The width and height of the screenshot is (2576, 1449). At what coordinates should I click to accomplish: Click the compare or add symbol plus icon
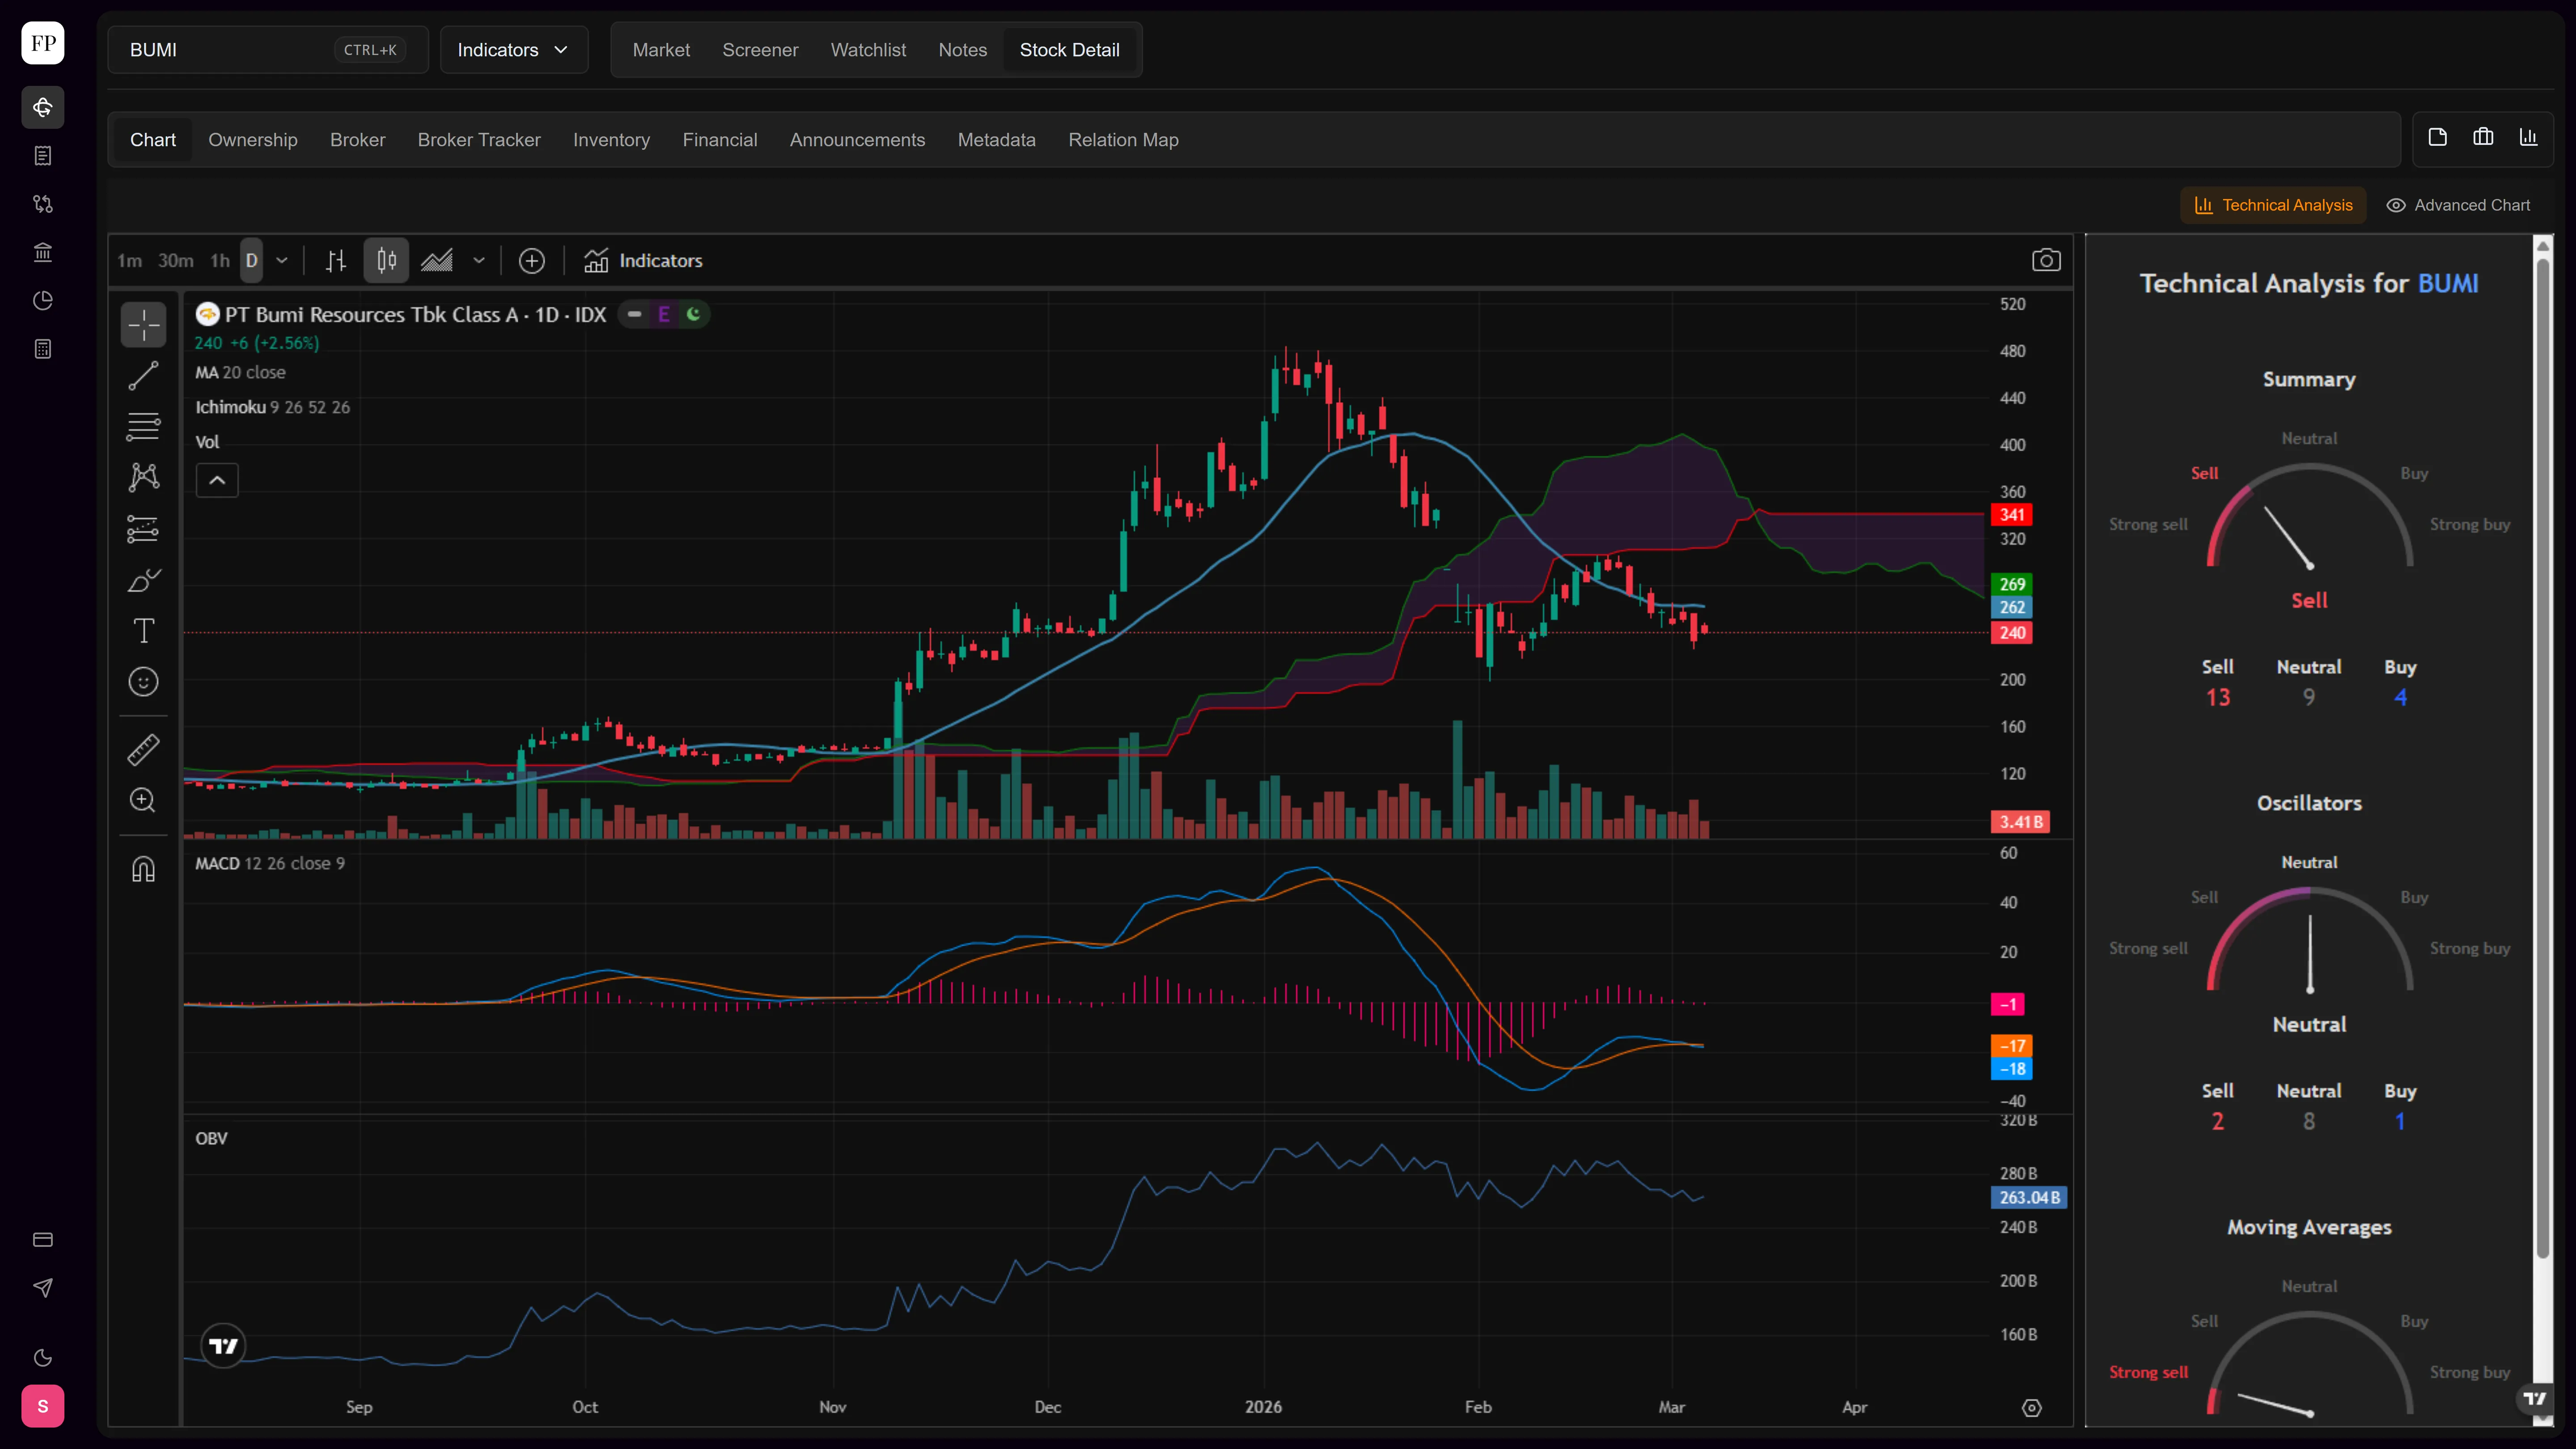532,261
